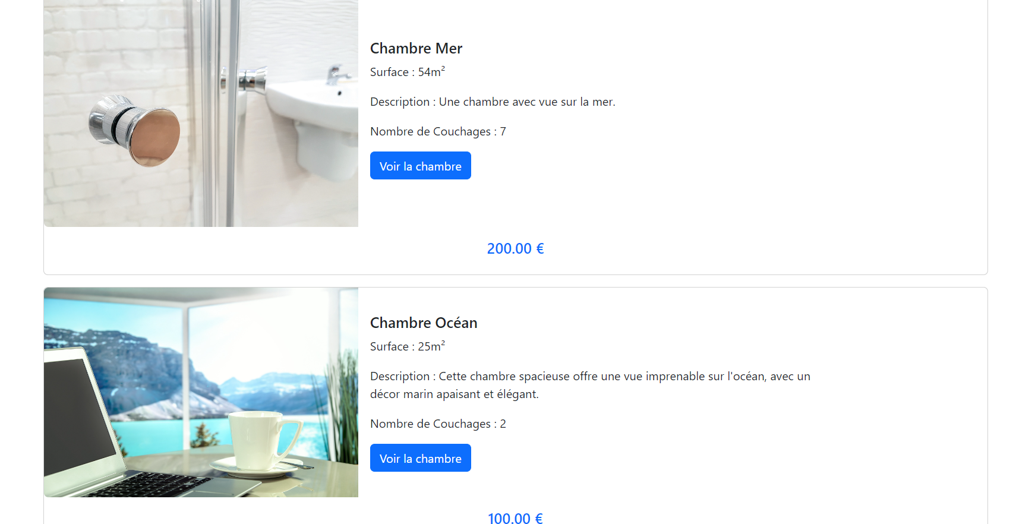Open the Chambre Océan lake view photo
Image resolution: width=1016 pixels, height=524 pixels.
click(201, 392)
